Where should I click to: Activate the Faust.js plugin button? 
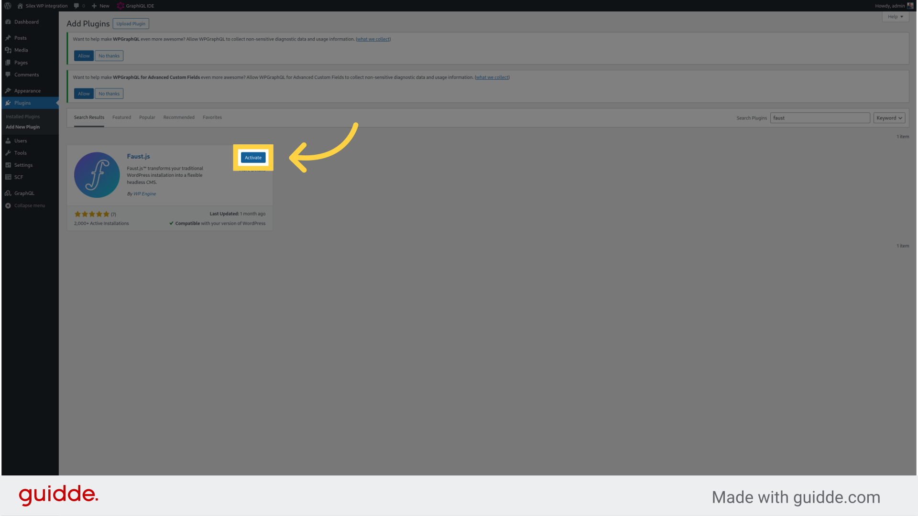(x=253, y=158)
